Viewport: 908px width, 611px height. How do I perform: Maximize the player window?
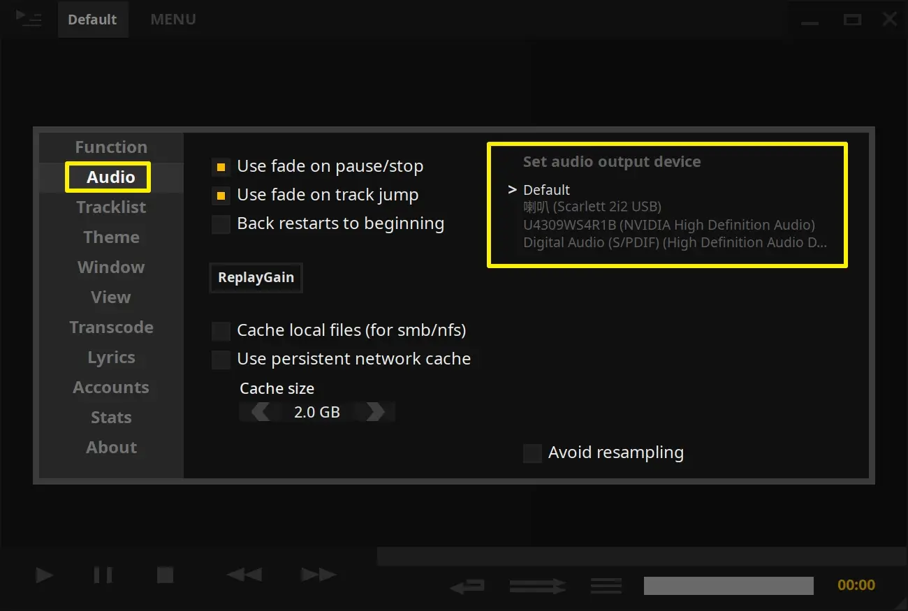point(852,20)
